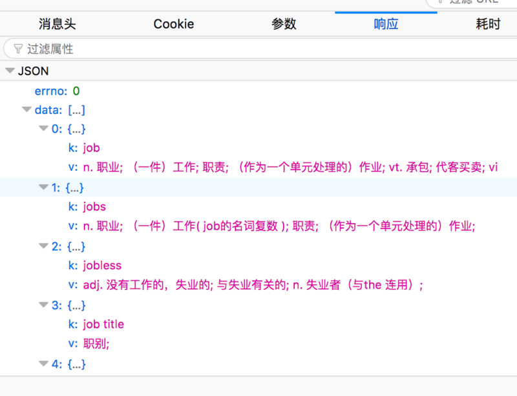Screen dimensions: 517x396
Task: Open the Cookie tab
Action: click(174, 24)
